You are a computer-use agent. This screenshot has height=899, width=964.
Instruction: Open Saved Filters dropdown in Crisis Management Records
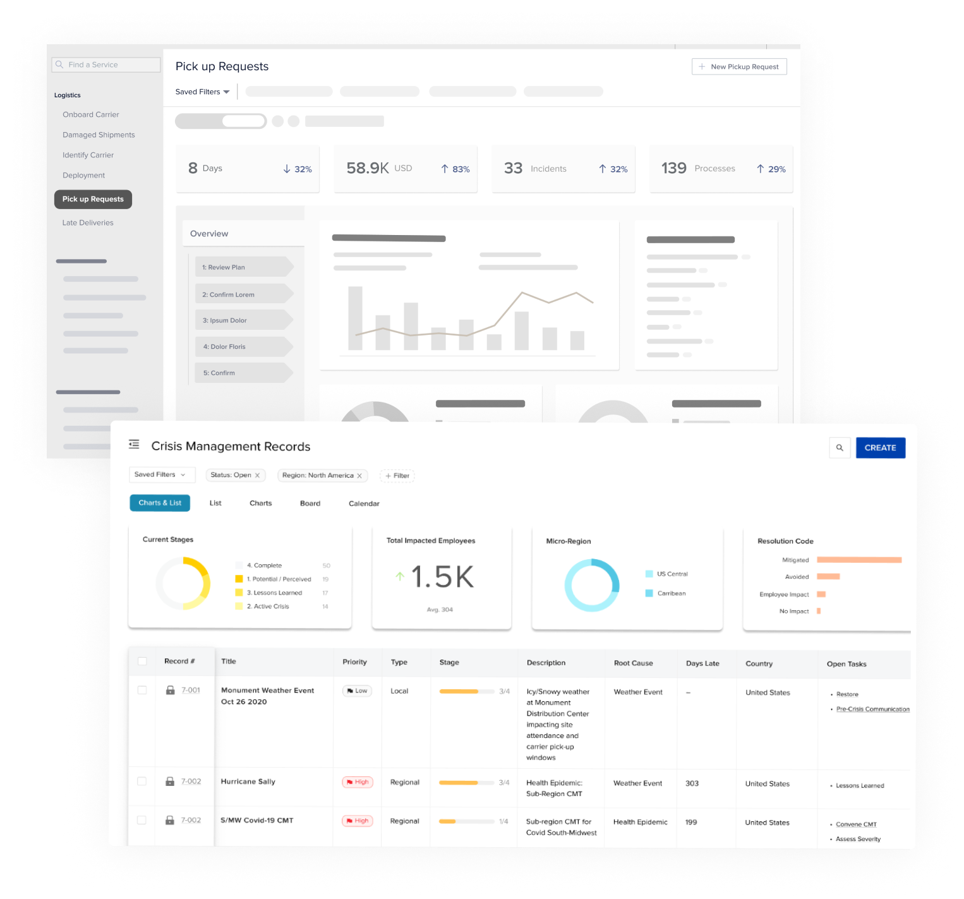[x=162, y=475]
